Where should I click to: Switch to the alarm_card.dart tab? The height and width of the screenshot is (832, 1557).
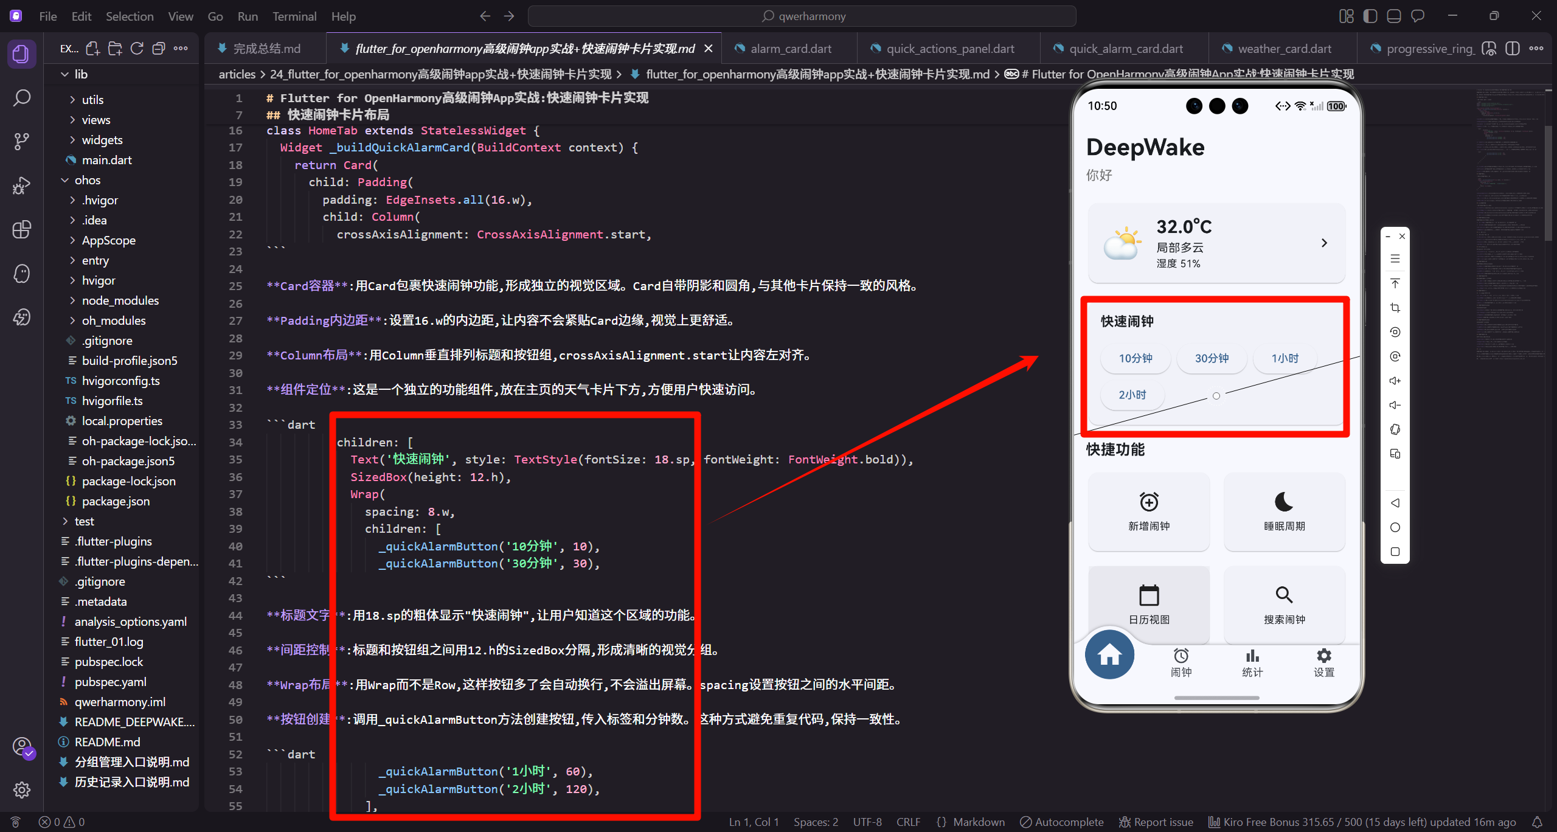(789, 49)
